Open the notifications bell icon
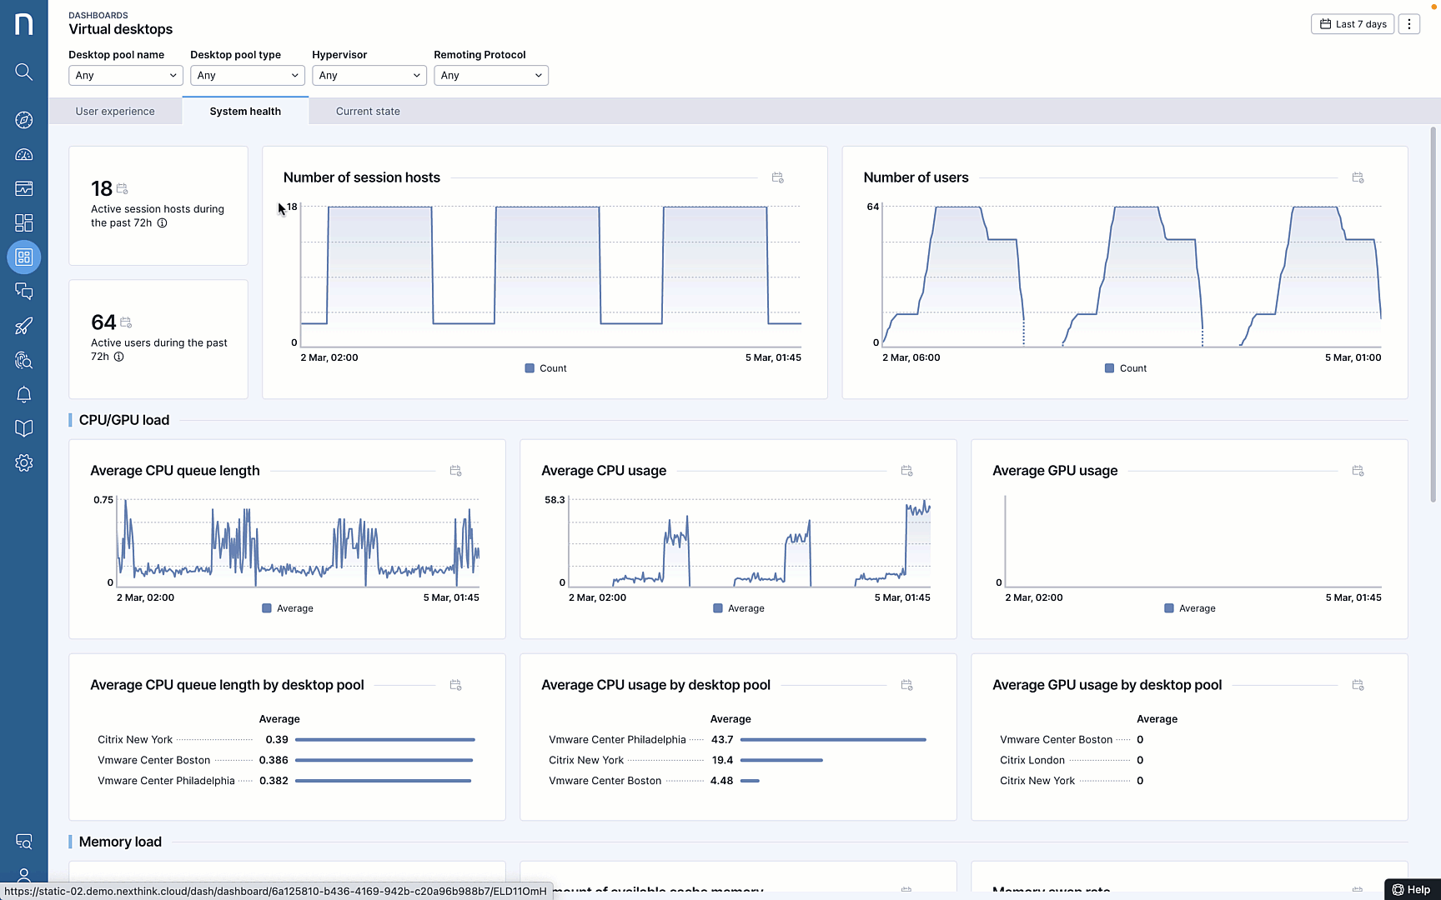This screenshot has width=1441, height=900. (x=24, y=394)
